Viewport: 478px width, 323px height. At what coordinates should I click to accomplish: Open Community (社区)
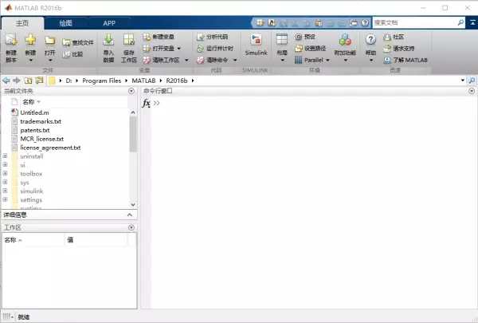[x=394, y=37]
